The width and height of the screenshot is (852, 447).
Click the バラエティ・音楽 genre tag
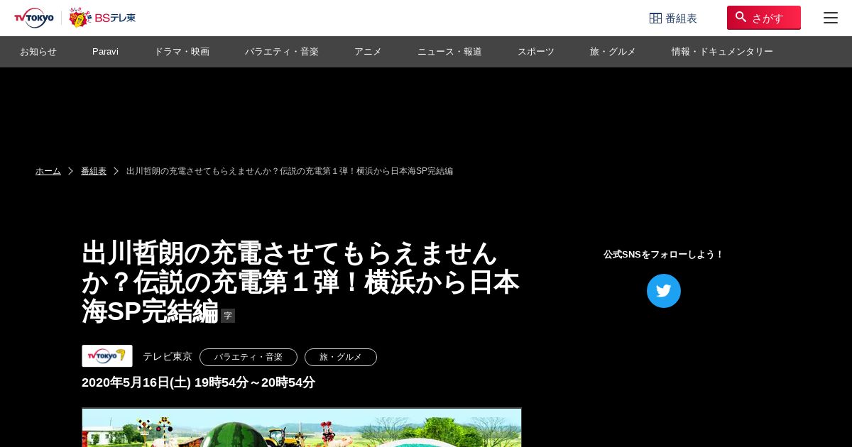pyautogui.click(x=248, y=357)
